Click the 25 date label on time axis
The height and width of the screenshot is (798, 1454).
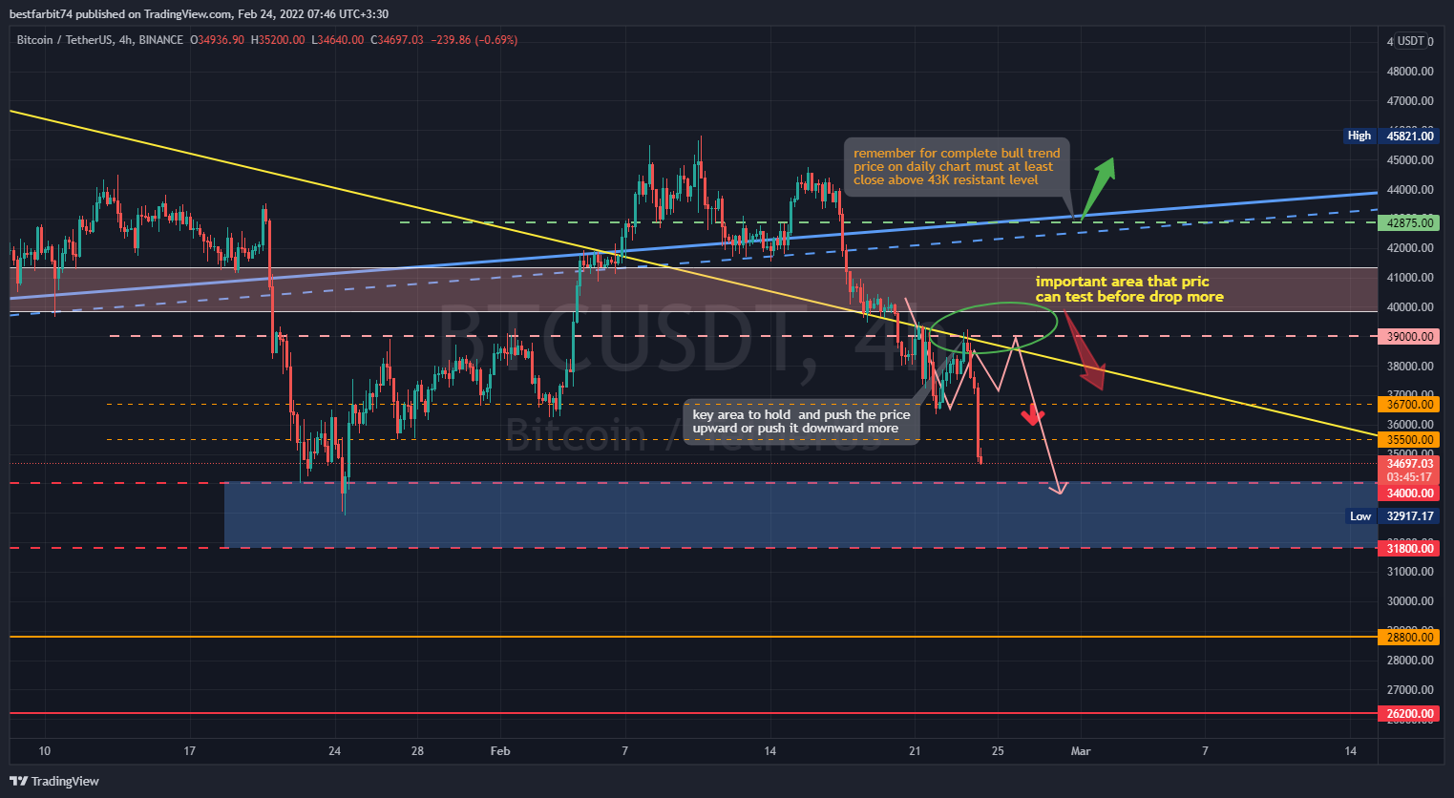click(998, 751)
